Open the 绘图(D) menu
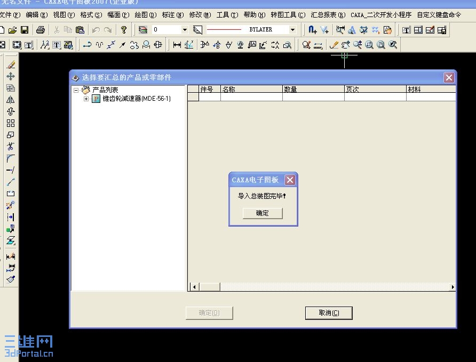 [146, 15]
